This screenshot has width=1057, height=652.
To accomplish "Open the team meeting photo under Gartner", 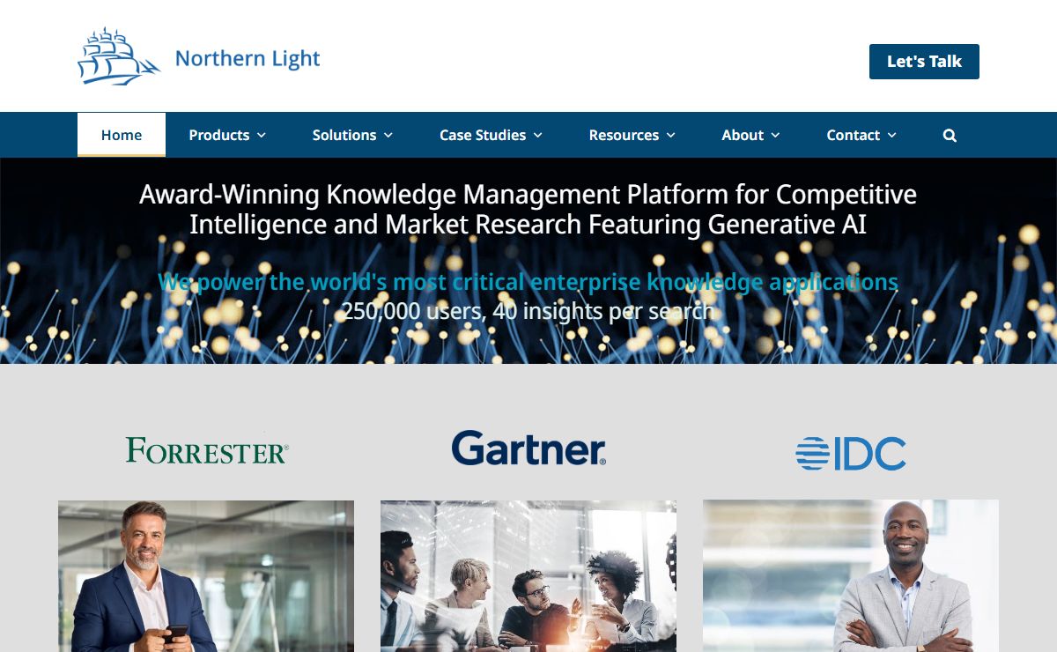I will point(528,576).
